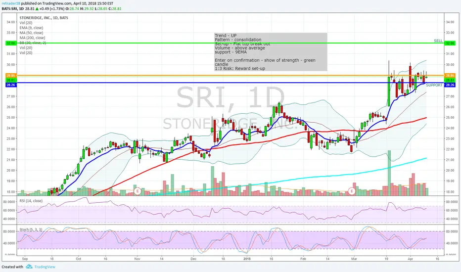Image resolution: width=461 pixels, height=272 pixels.
Task: Click the SUPPORT label below the blue line
Action: tap(434, 85)
